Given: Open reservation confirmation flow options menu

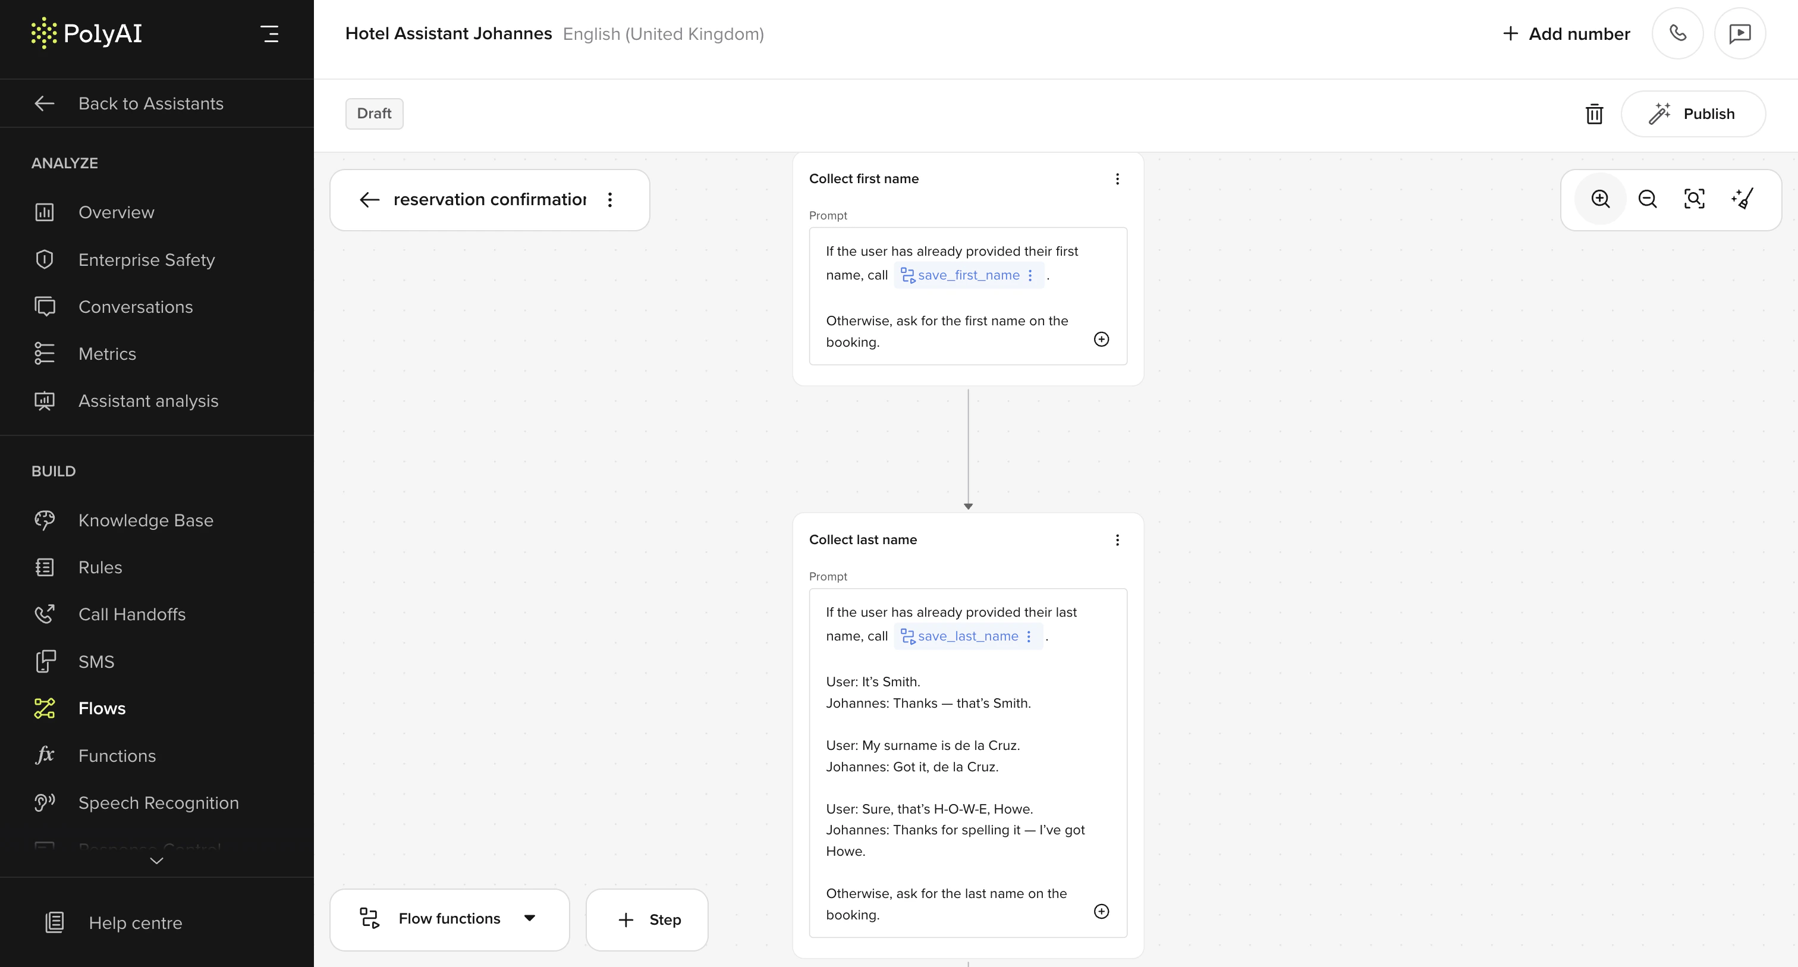Looking at the screenshot, I should click(x=609, y=200).
